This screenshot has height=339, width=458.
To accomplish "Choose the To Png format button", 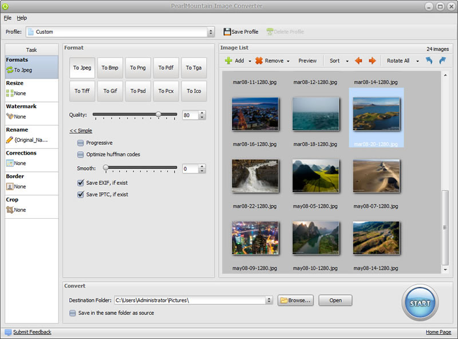I will [x=138, y=68].
